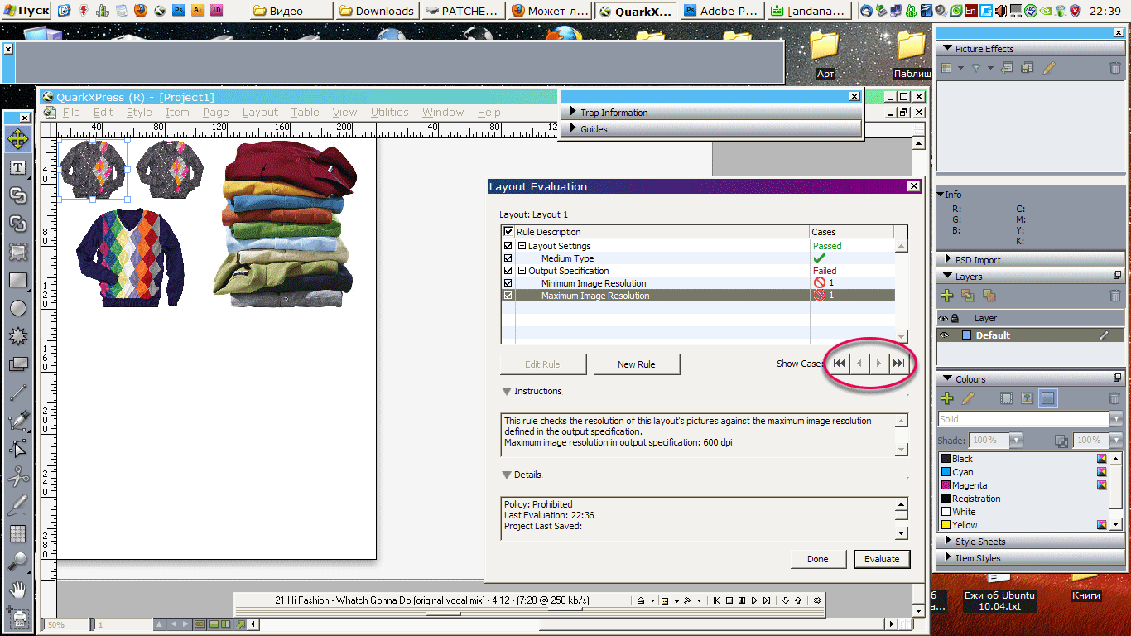Click the Evaluate button
This screenshot has height=636, width=1131.
click(882, 559)
